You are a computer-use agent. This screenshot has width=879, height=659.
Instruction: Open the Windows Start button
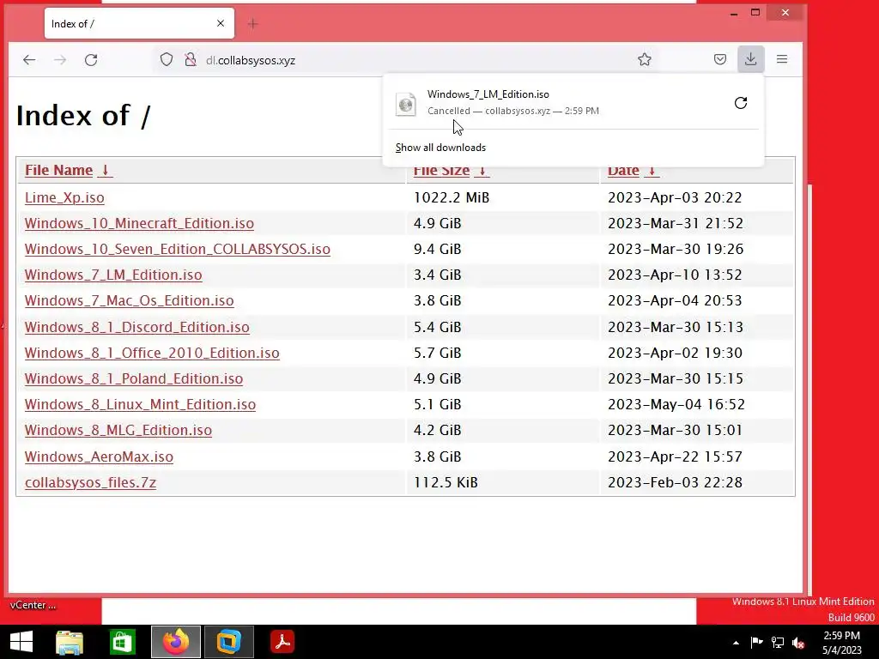21,642
